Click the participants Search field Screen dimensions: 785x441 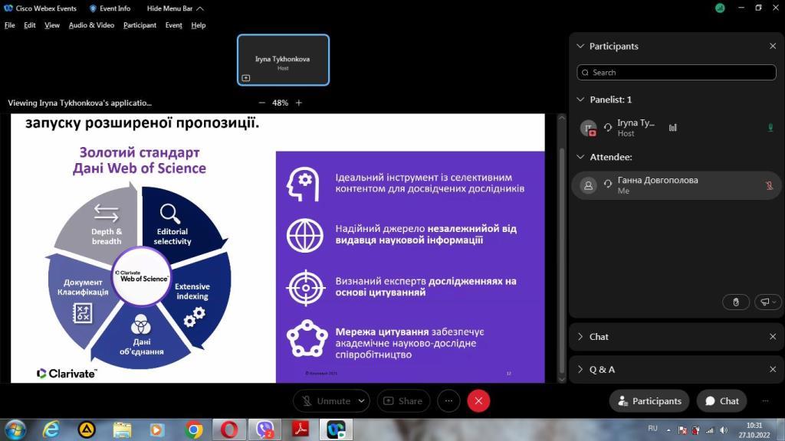[676, 73]
